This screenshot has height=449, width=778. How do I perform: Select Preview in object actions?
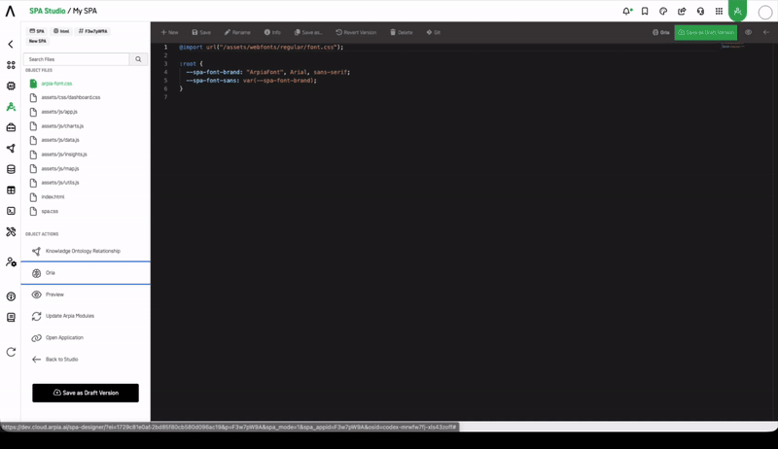click(x=86, y=294)
